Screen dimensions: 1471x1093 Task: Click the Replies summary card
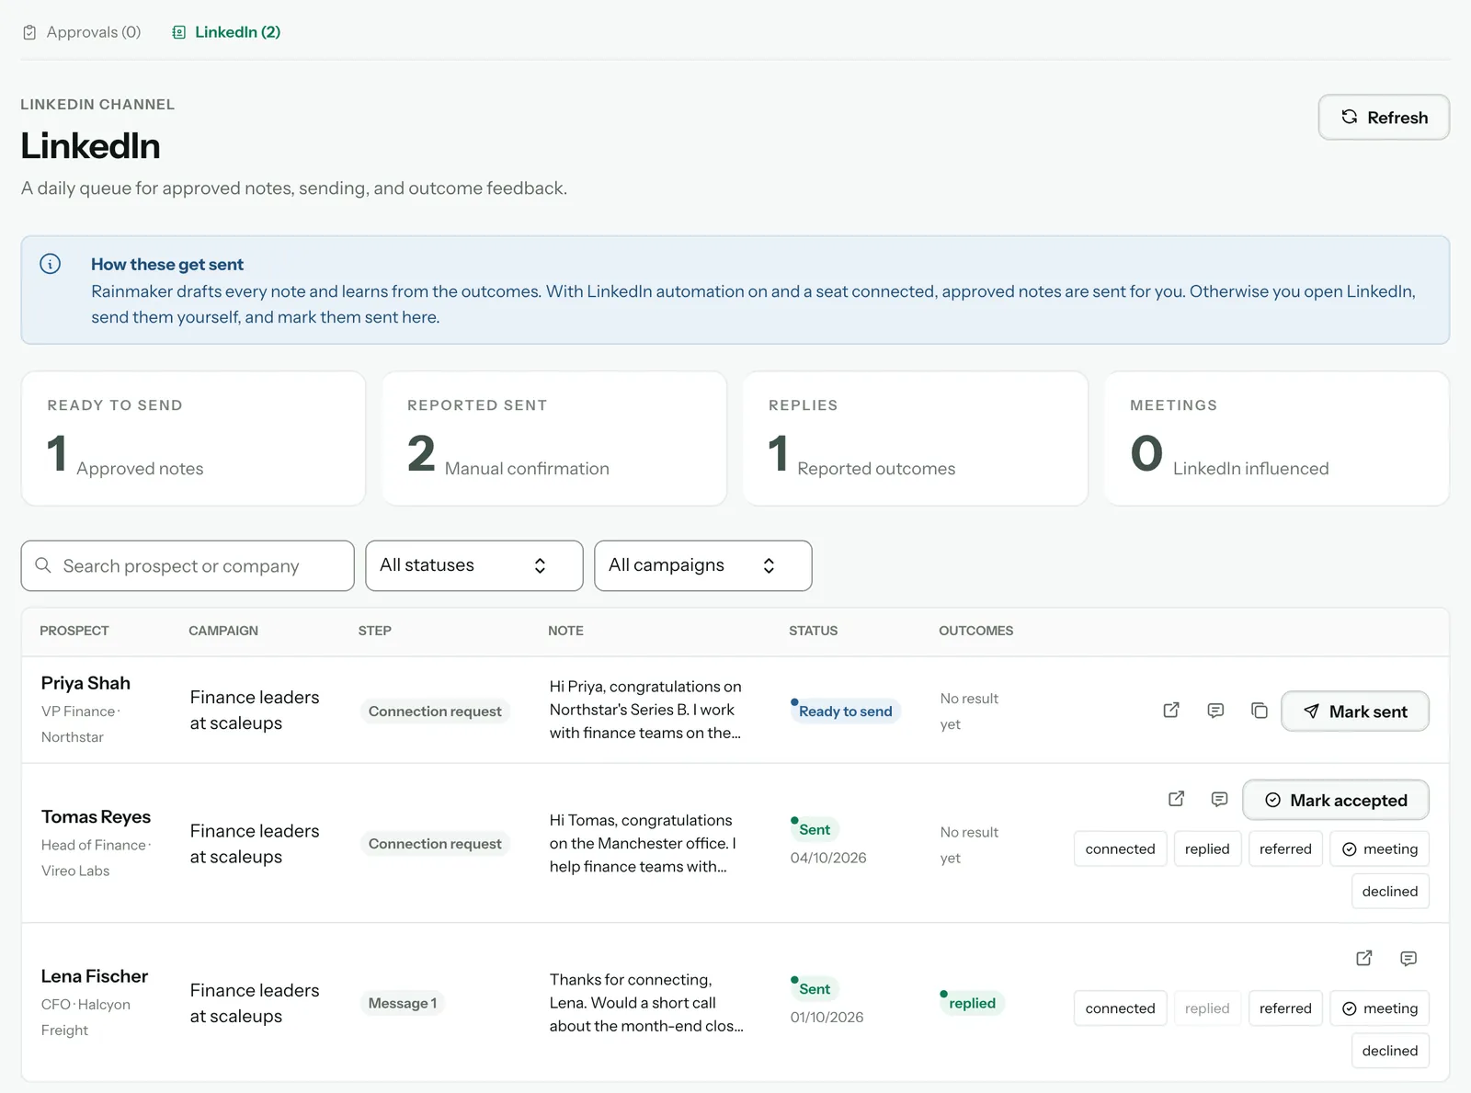pyautogui.click(x=916, y=438)
